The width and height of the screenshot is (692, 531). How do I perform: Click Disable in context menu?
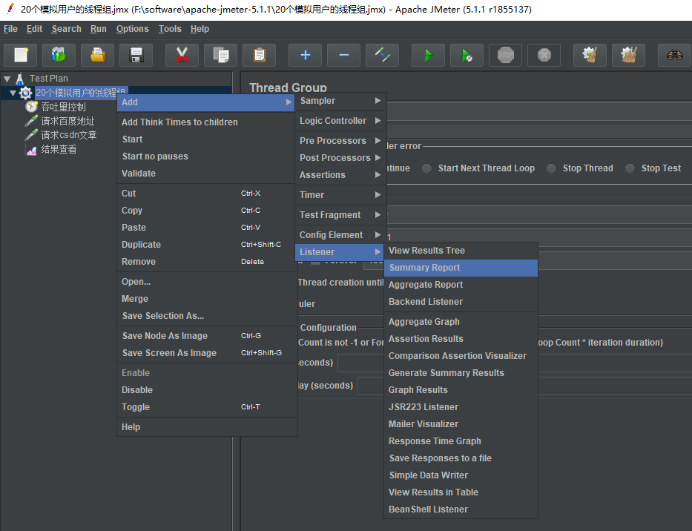205,390
